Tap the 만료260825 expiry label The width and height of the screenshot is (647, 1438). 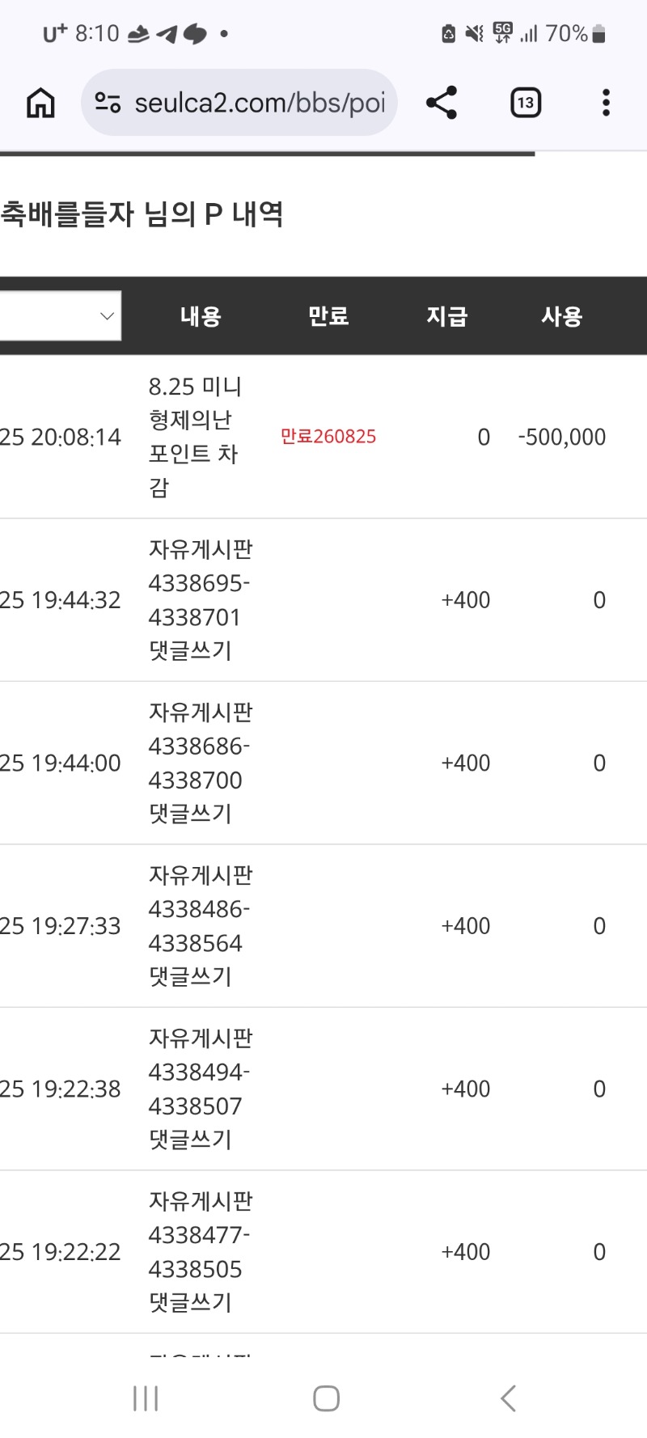(x=328, y=437)
